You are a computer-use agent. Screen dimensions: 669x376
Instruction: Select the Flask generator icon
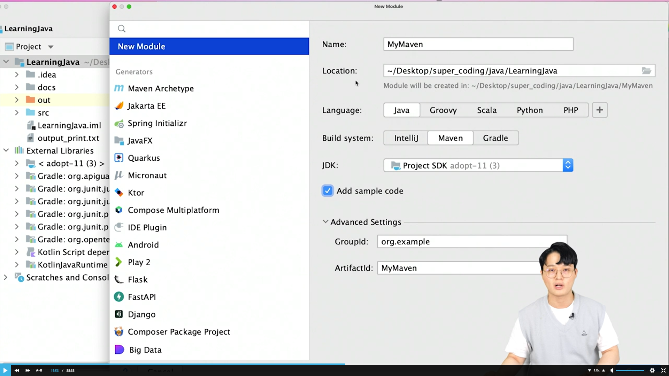(x=119, y=280)
